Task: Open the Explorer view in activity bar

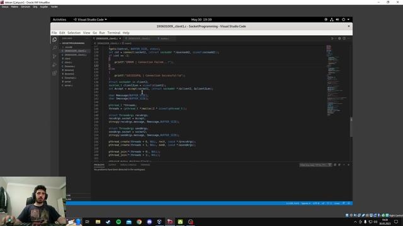Action: click(55, 40)
